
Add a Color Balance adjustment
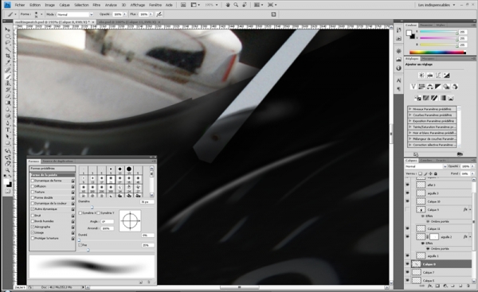click(430, 87)
